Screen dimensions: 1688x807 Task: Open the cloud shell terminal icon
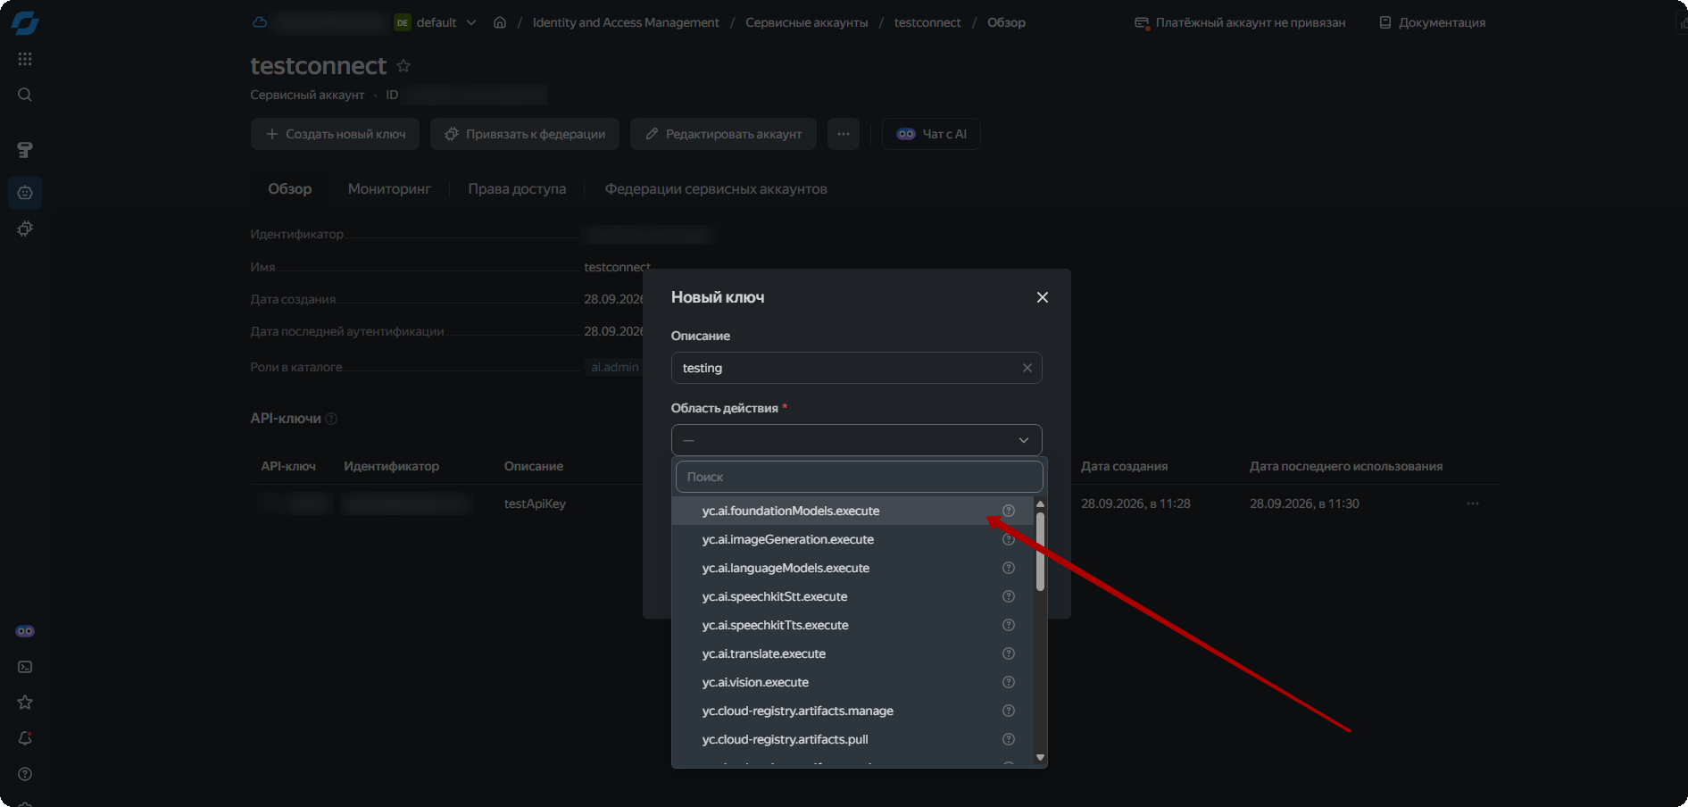point(25,667)
